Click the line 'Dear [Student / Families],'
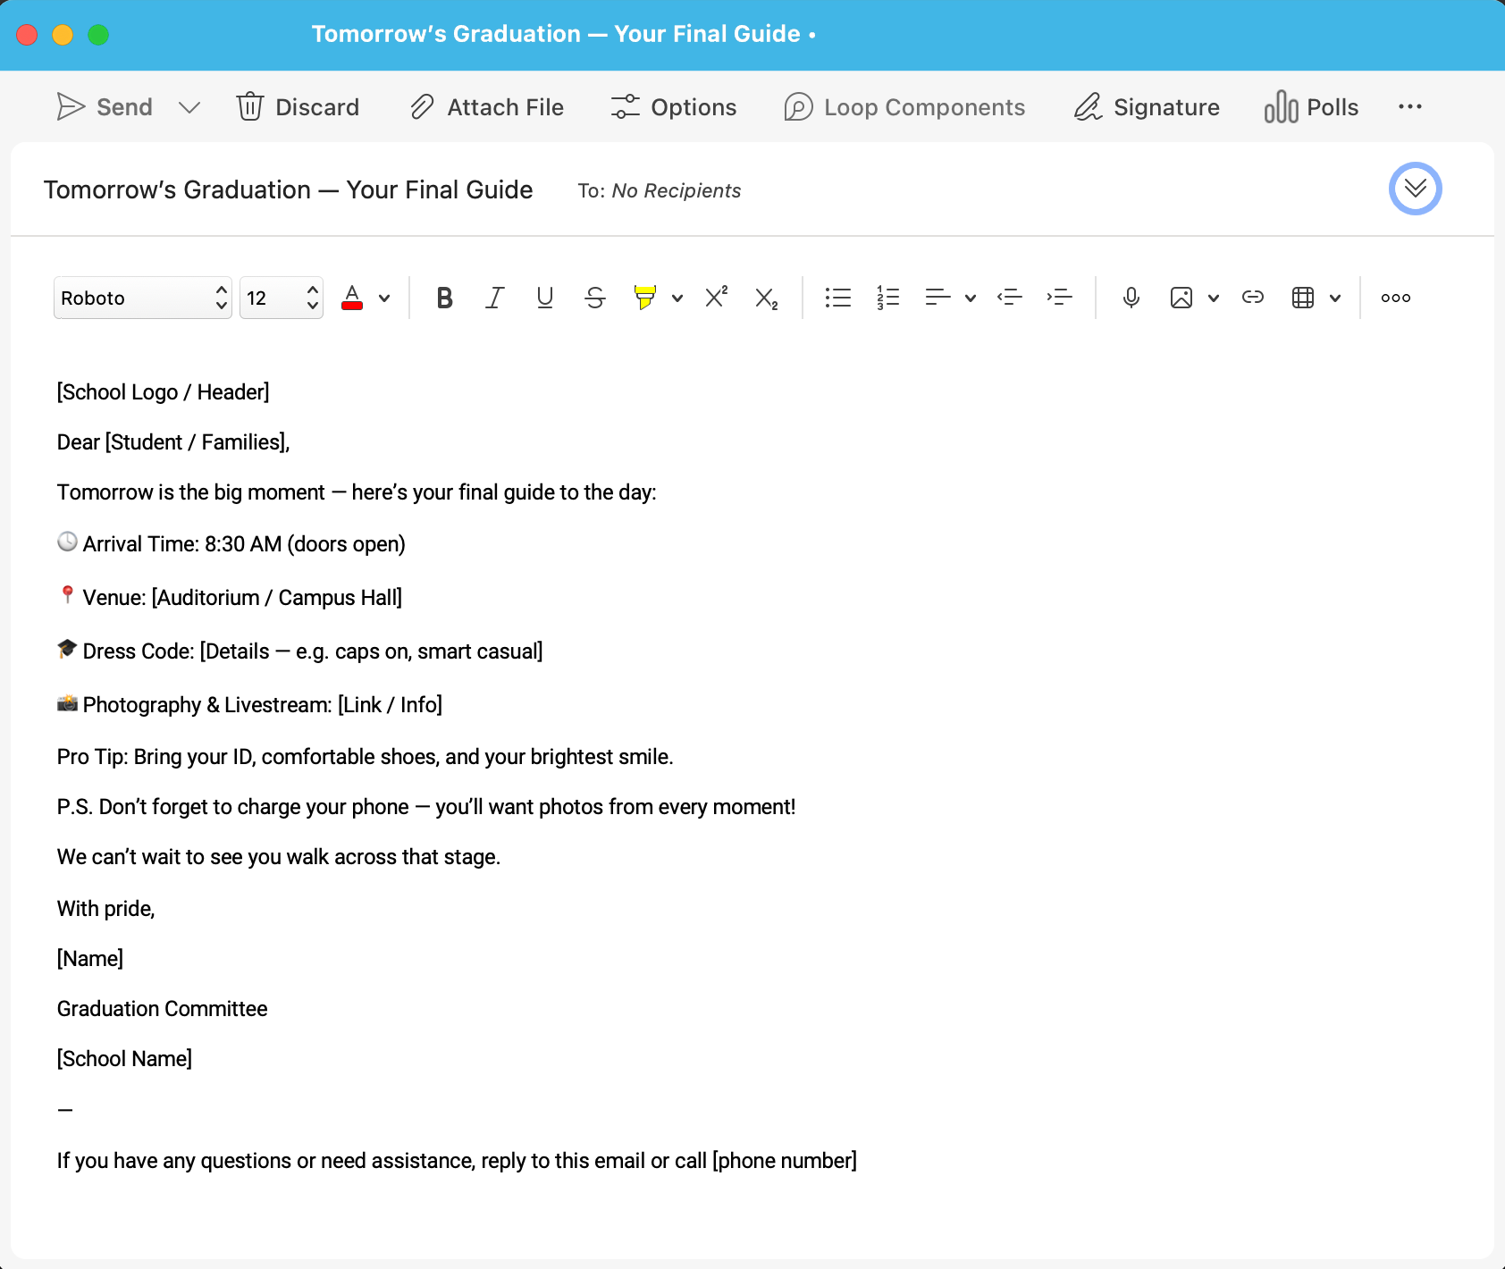1505x1269 pixels. pyautogui.click(x=173, y=442)
